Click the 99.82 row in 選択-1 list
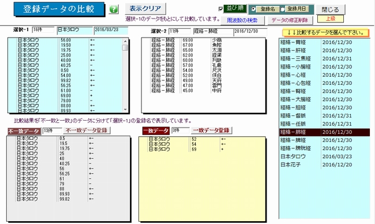Image resolution: width=375 pixels, height=224 pixels. point(65,80)
